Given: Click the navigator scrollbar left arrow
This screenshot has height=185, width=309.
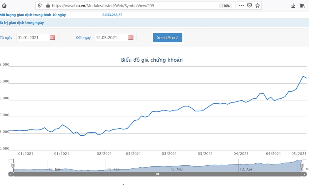Looking at the screenshot, I should (11, 174).
